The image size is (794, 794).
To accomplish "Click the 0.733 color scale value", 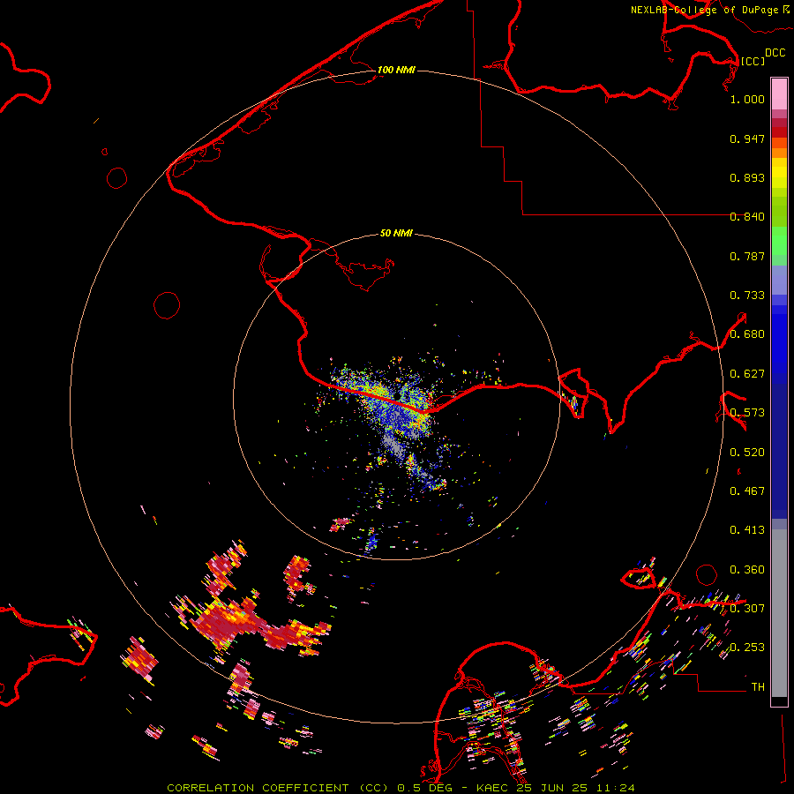I will (747, 296).
